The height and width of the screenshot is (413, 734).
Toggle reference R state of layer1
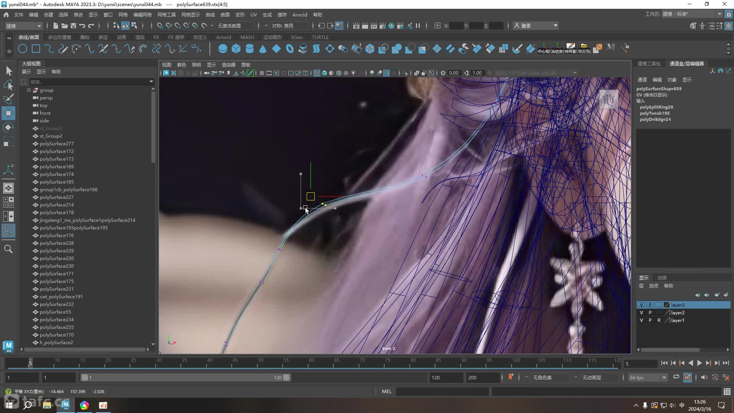click(x=659, y=320)
